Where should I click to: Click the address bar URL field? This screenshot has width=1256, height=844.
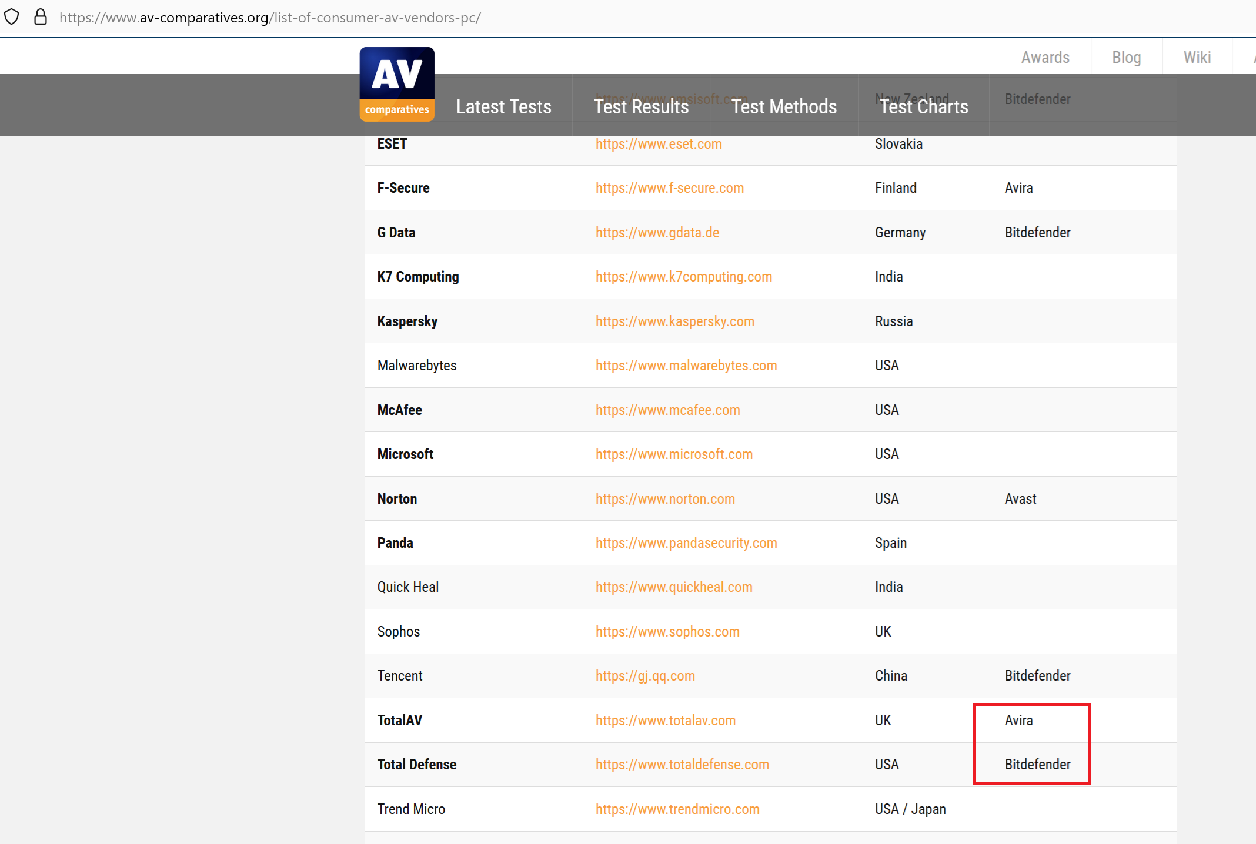[x=270, y=18]
